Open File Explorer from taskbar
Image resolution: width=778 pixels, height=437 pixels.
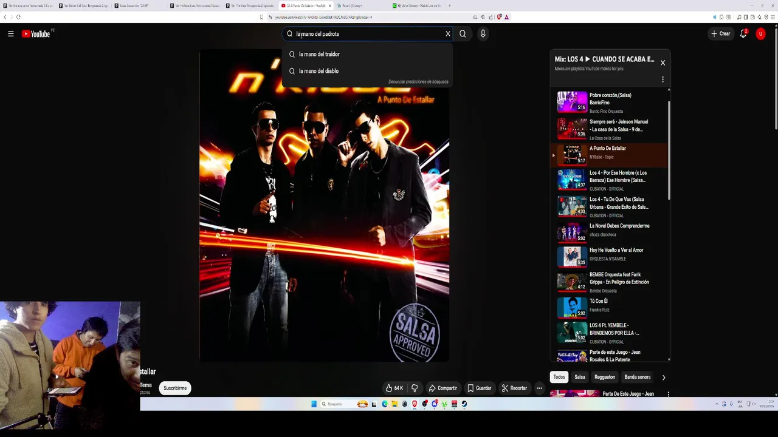pos(394,404)
